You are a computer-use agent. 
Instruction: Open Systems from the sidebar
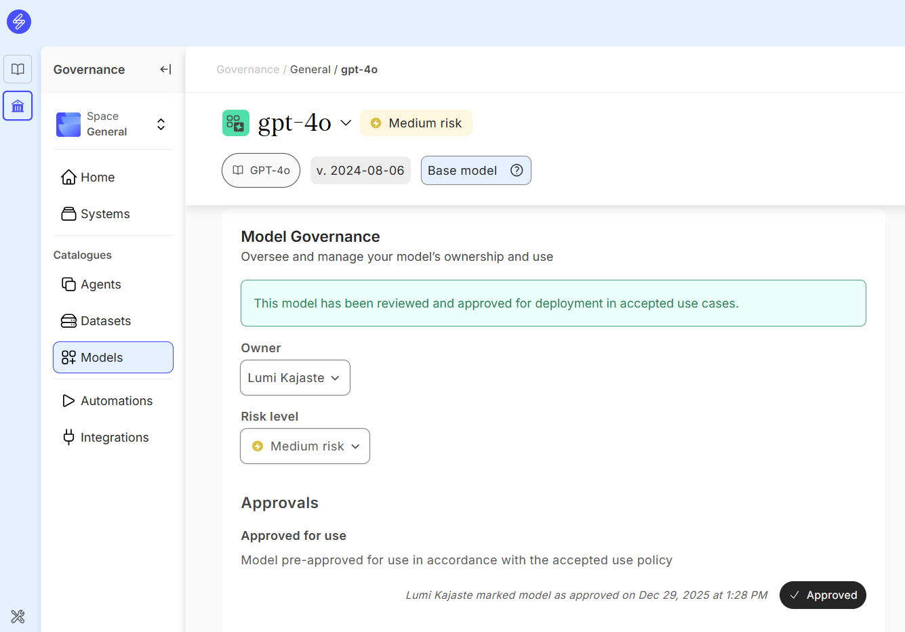click(105, 214)
